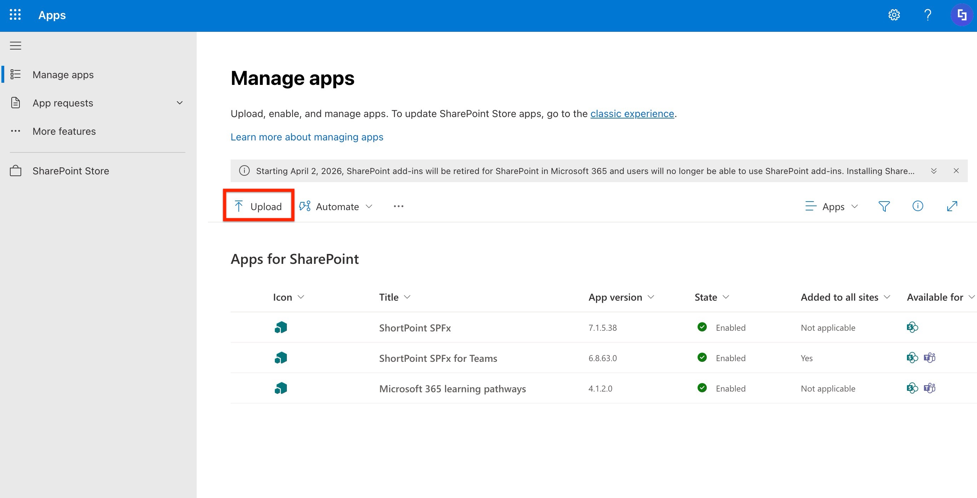
Task: Open the app launcher waffle icon
Action: tap(15, 15)
